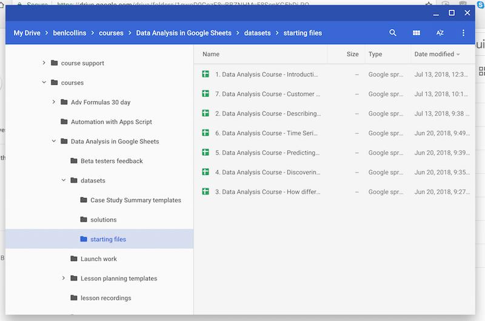Click the folder icon beside course support
This screenshot has width=485, height=321.
(x=54, y=63)
